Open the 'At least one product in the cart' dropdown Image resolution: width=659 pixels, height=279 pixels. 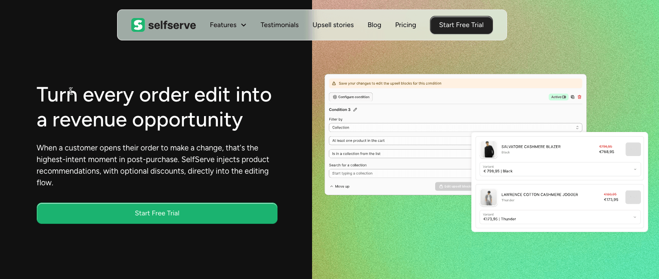(x=400, y=141)
